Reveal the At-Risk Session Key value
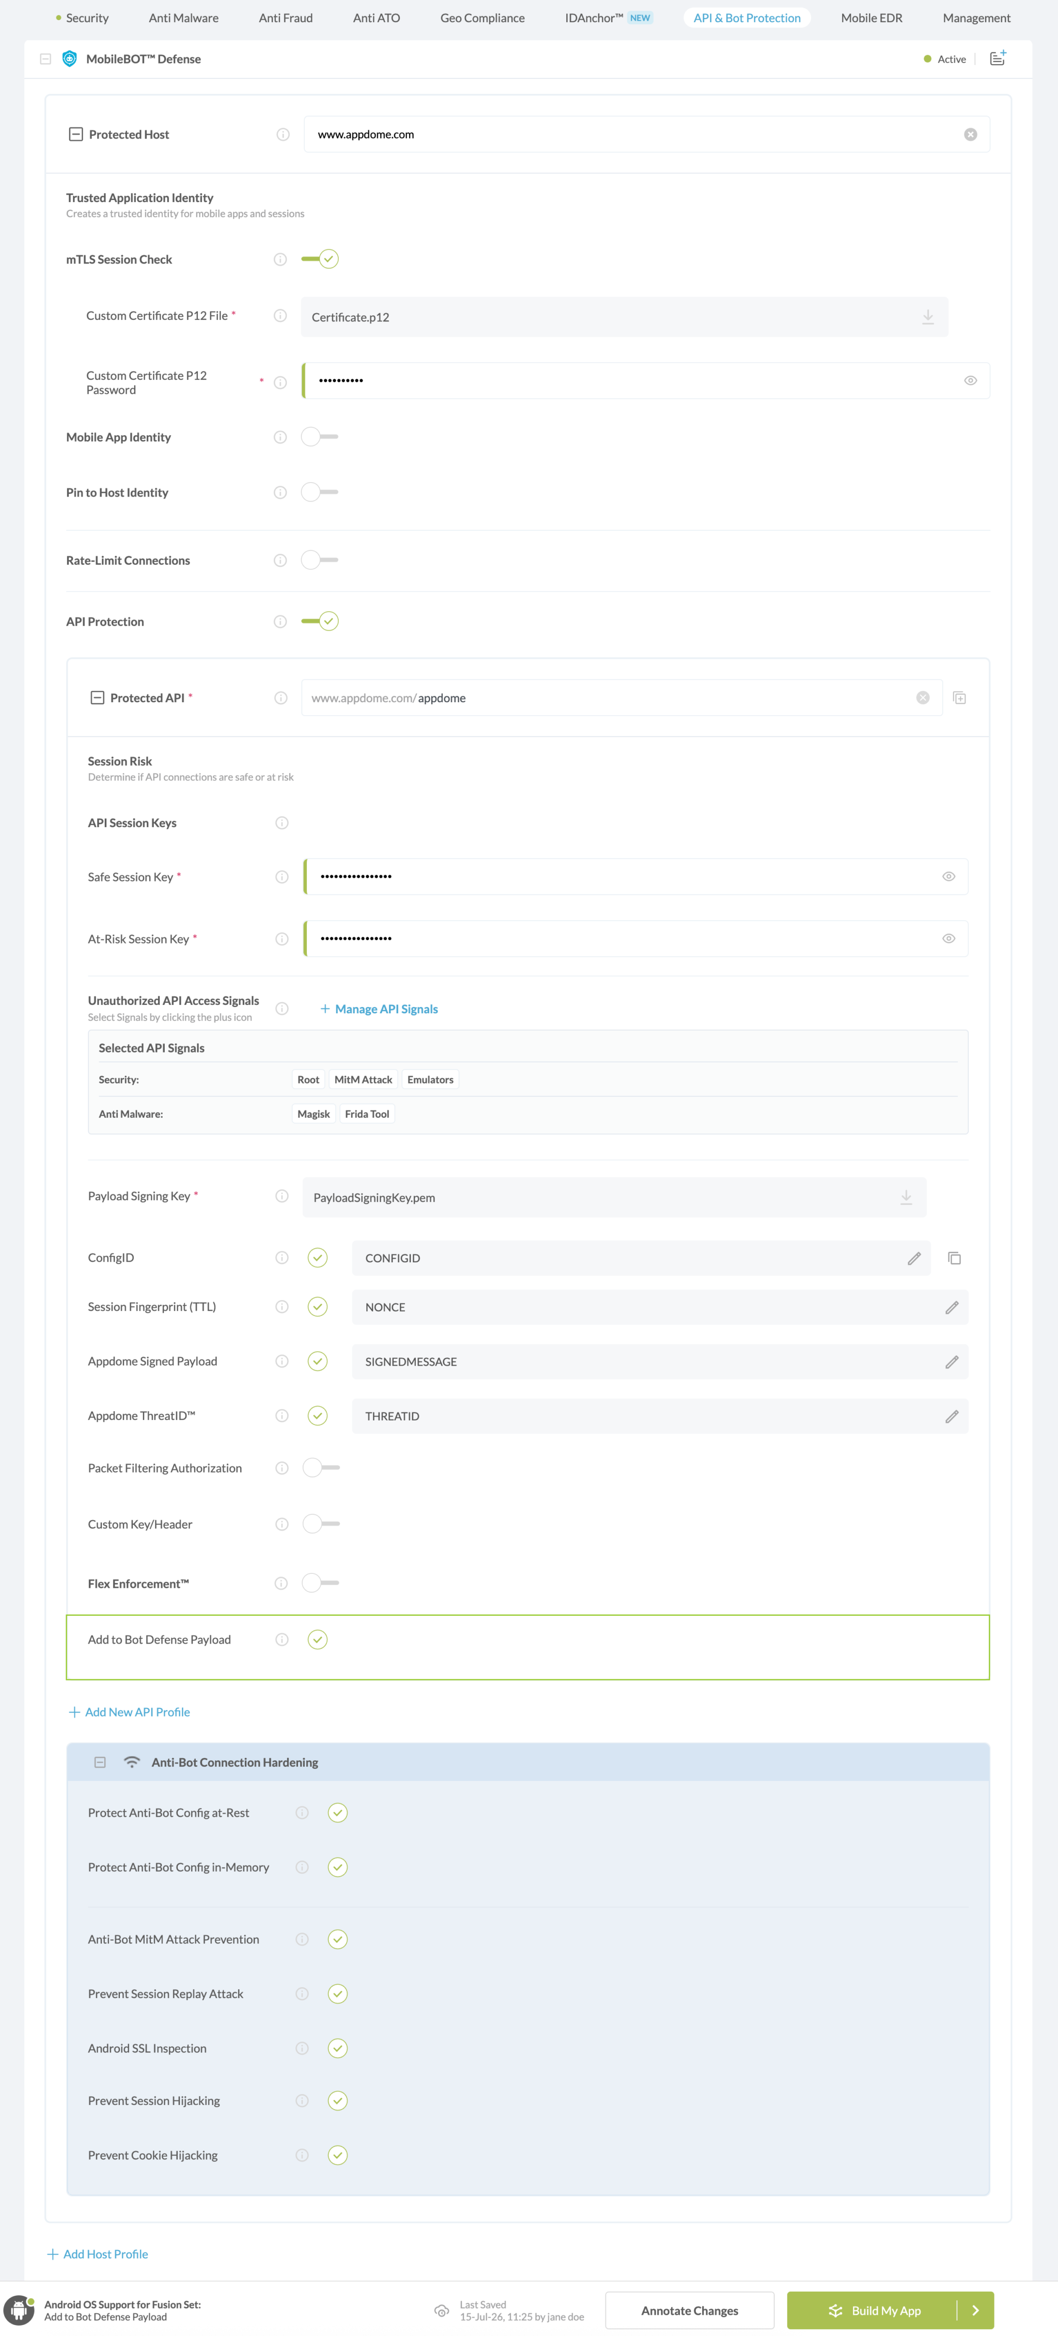This screenshot has width=1058, height=2336. pyautogui.click(x=948, y=938)
